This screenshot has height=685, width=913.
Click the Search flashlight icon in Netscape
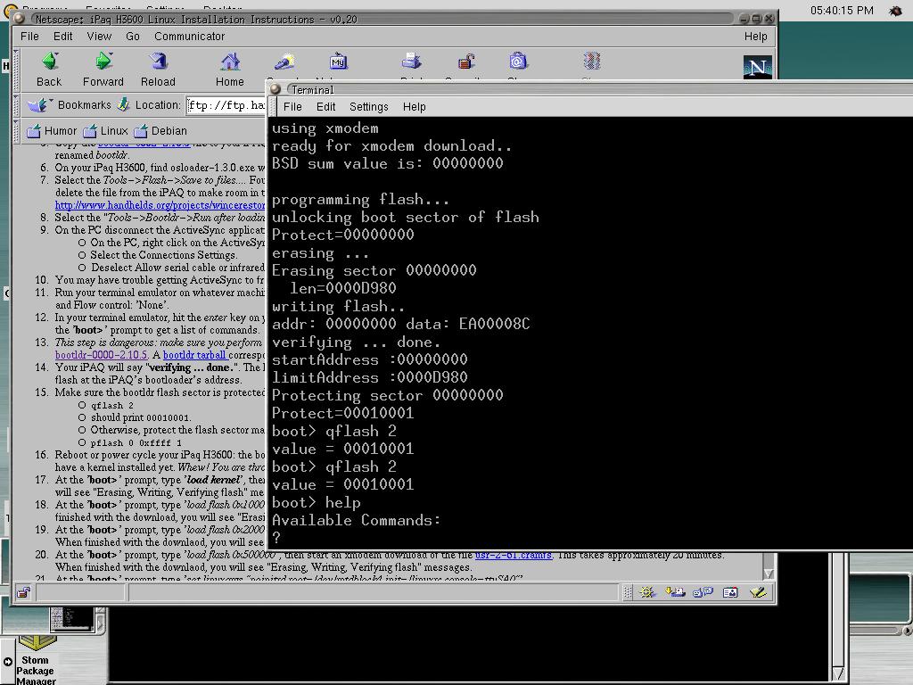pos(284,62)
